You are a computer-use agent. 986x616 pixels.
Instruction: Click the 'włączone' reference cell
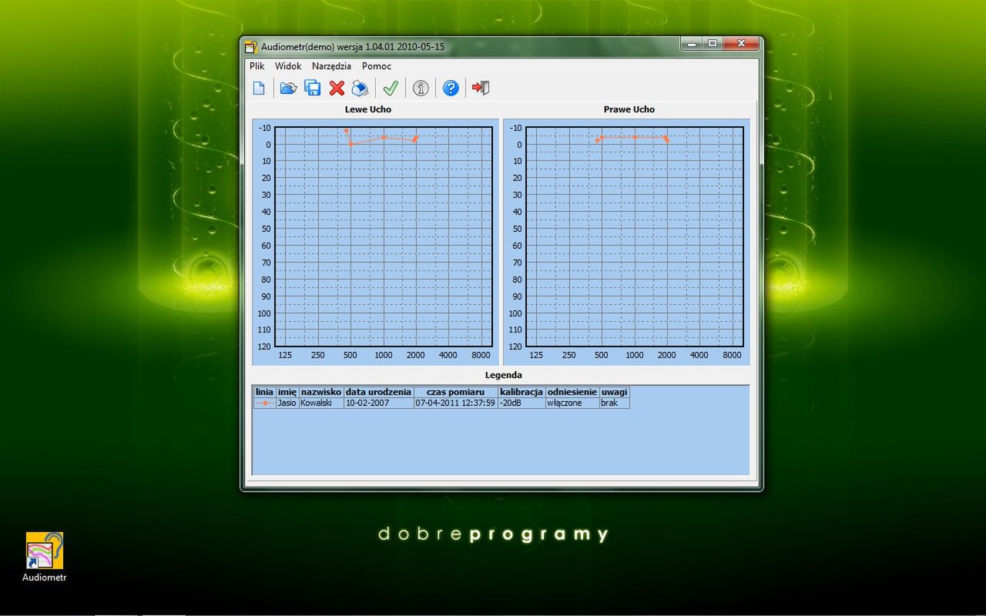572,403
